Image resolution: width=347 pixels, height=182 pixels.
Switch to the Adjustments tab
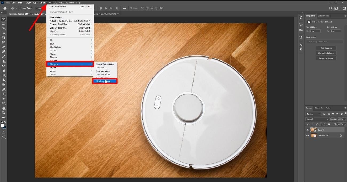tap(324, 16)
